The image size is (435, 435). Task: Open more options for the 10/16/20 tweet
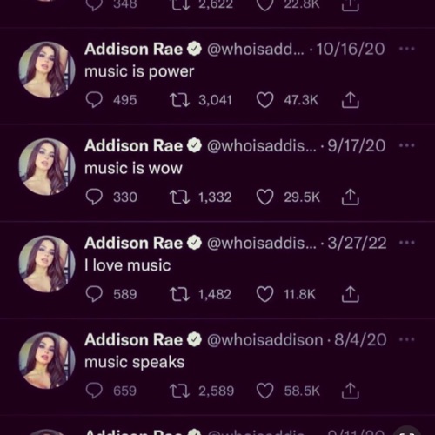tap(407, 49)
